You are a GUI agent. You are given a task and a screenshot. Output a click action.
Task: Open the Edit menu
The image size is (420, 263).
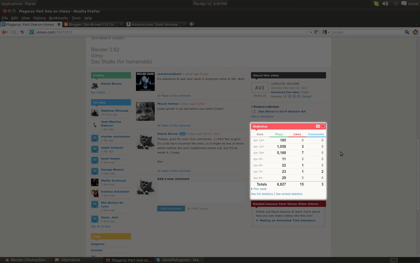pyautogui.click(x=14, y=18)
